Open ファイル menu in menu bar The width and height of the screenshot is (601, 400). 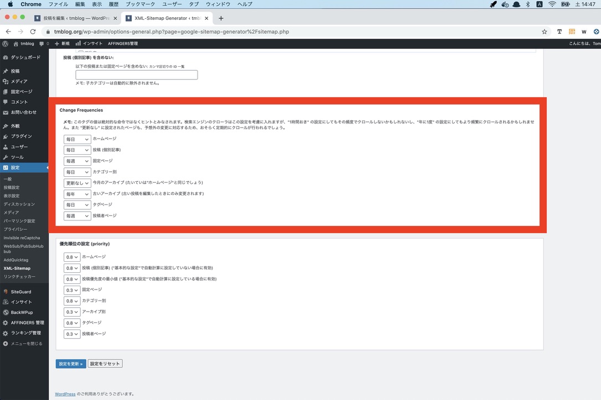click(x=58, y=4)
